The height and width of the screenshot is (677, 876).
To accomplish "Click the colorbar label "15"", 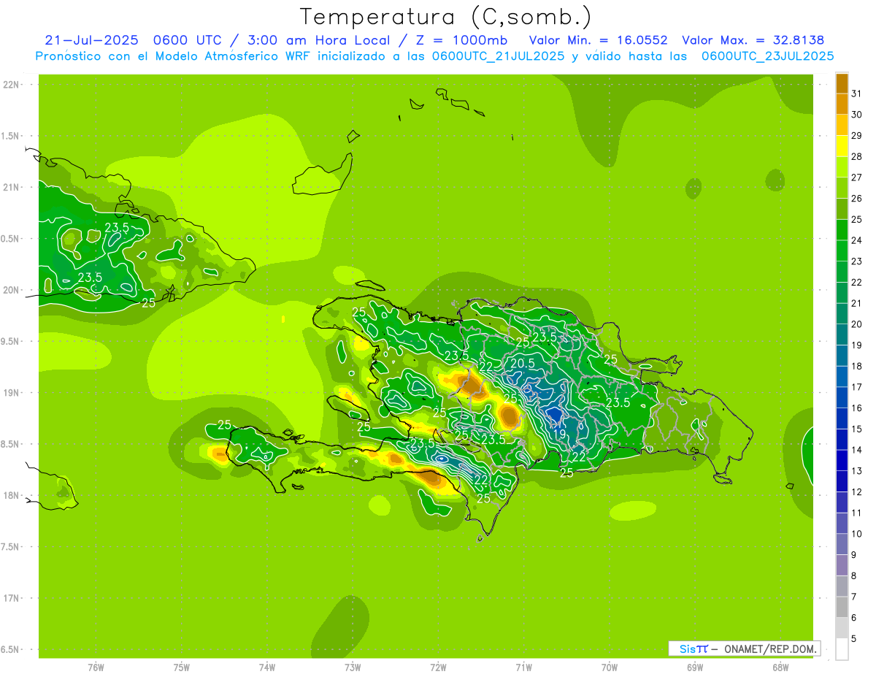I will (x=856, y=429).
